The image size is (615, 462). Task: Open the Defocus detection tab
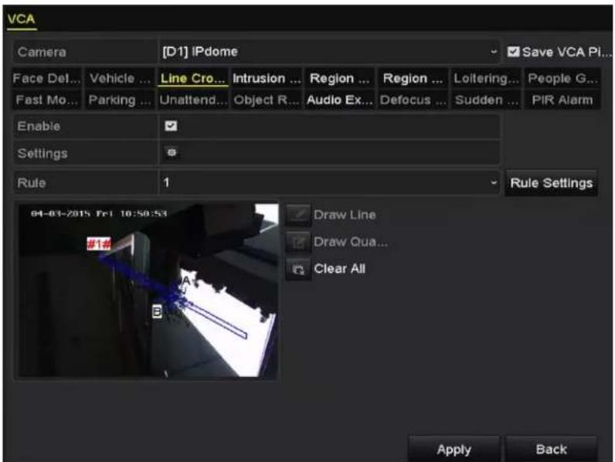(x=413, y=100)
